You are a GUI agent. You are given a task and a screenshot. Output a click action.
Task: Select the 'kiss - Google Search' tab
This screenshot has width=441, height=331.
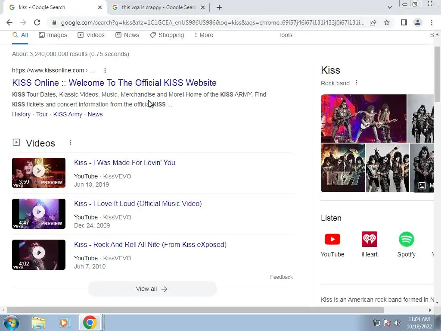click(55, 8)
